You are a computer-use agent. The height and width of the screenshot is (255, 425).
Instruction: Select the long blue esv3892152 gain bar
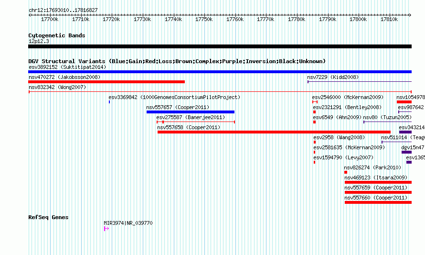(220, 72)
